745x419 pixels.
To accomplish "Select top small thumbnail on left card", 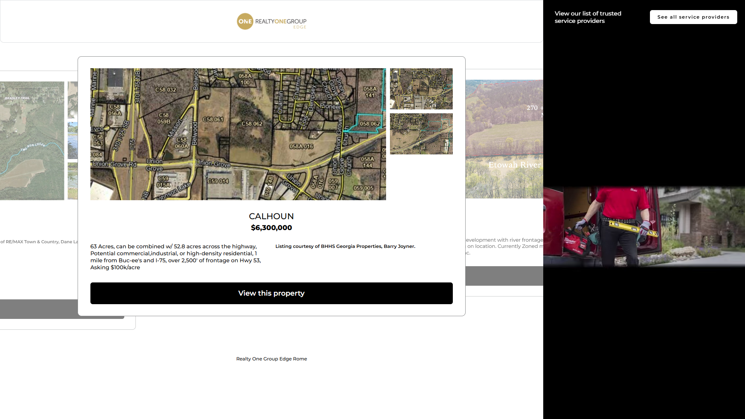I will pos(73,100).
